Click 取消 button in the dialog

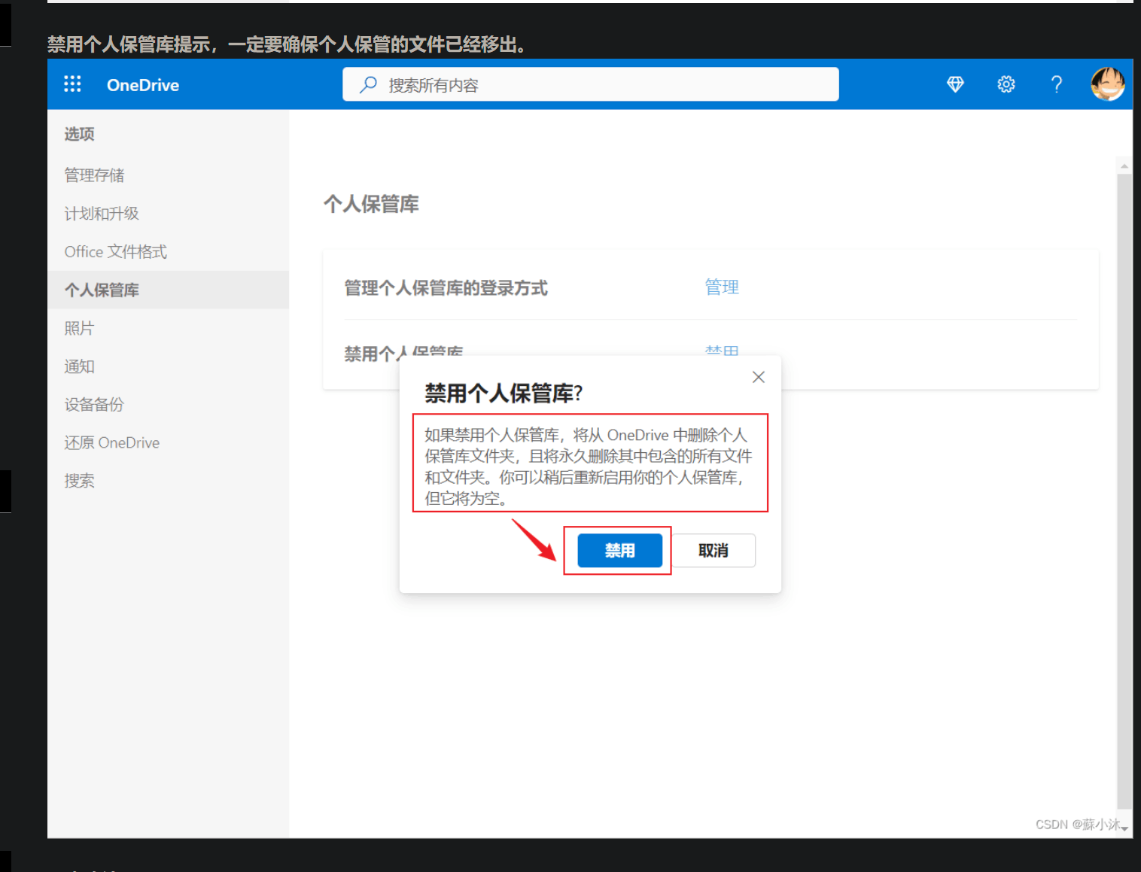pyautogui.click(x=714, y=551)
